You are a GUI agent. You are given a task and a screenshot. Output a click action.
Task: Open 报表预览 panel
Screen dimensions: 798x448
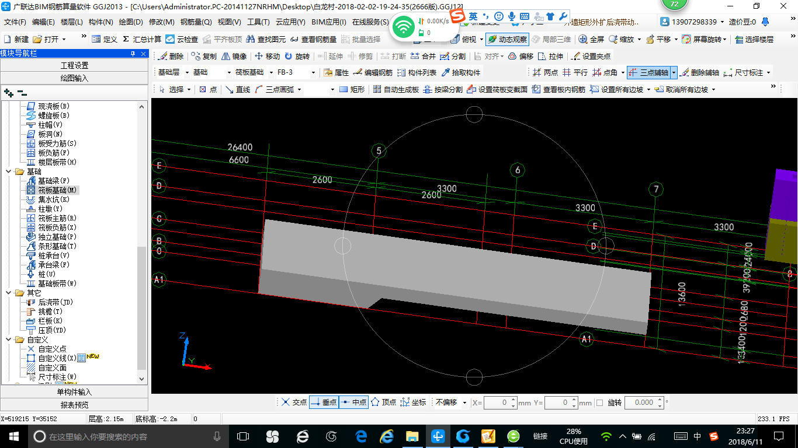coord(74,405)
